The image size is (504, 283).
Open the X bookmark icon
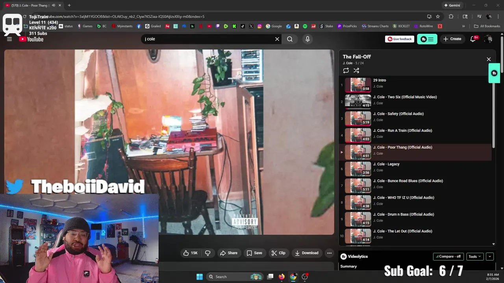coord(251,26)
